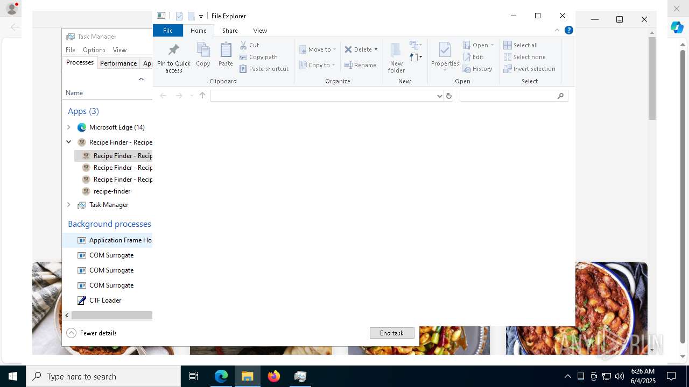
Task: Collapse the ribbon with the chevron
Action: (x=557, y=31)
